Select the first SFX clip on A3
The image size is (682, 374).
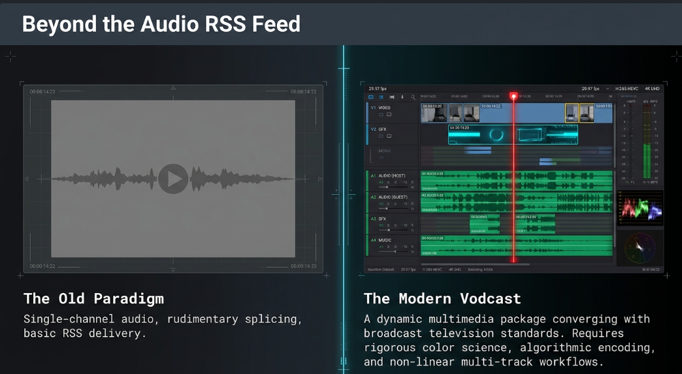click(485, 224)
